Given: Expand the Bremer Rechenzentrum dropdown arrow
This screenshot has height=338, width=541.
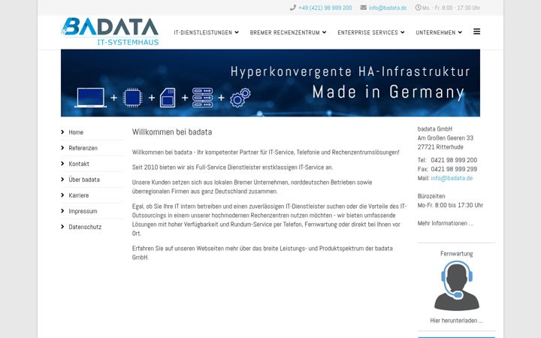Looking at the screenshot, I should click(x=325, y=32).
